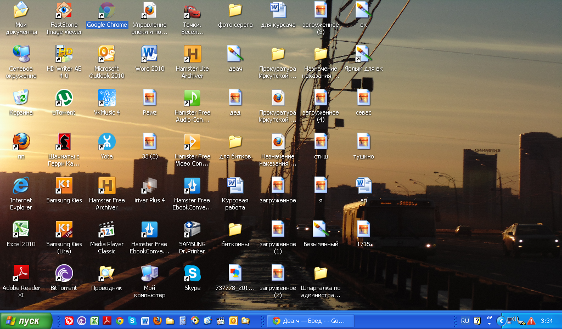
Task: Open the uTorrent desktop icon
Action: [64, 99]
